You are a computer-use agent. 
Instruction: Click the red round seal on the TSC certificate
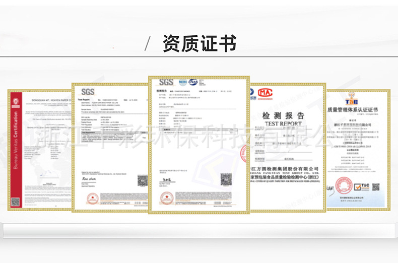coord(344,185)
